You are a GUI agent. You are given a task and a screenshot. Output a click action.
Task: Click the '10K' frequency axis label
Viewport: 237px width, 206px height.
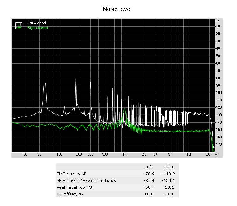point(189,154)
